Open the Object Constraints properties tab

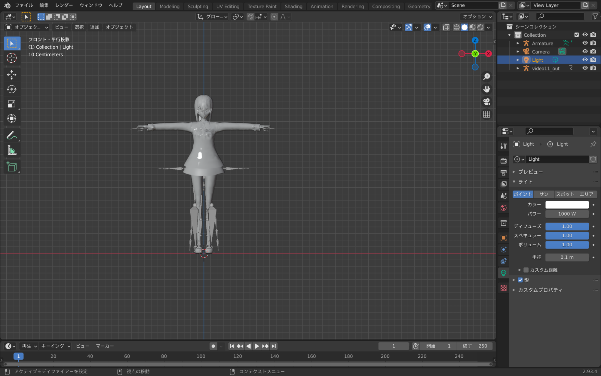click(x=504, y=261)
